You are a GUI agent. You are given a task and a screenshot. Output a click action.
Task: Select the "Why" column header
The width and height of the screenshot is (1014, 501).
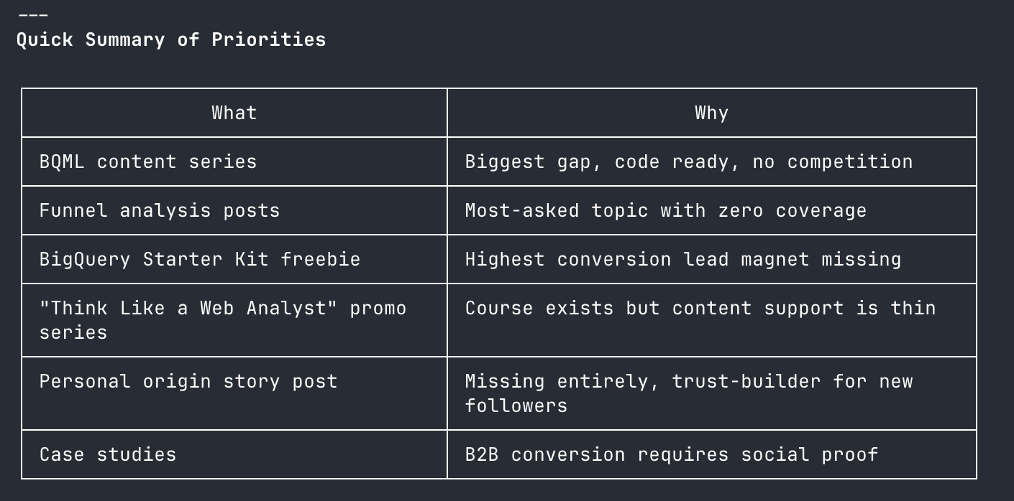click(x=711, y=113)
